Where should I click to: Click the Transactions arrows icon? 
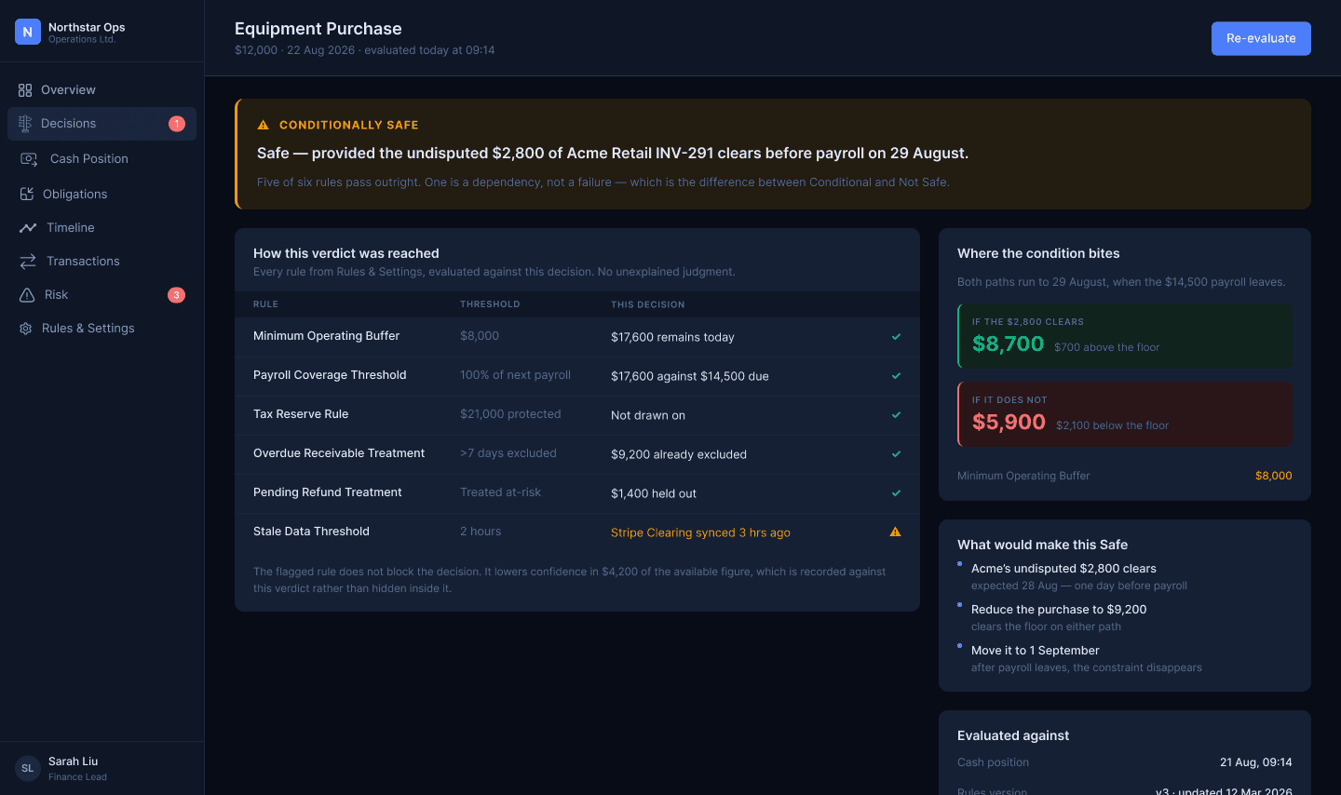pyautogui.click(x=28, y=262)
